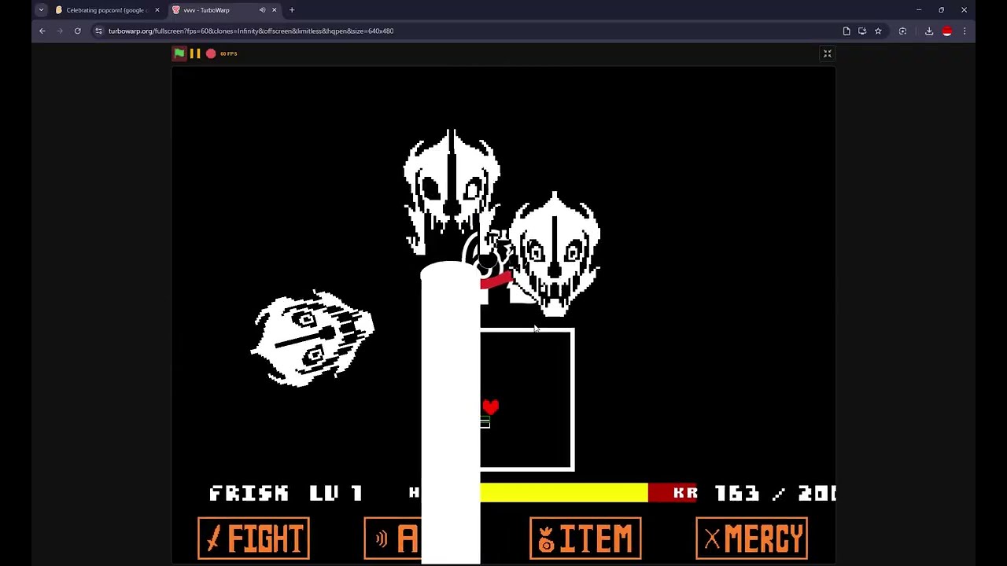Install or cast this page from the address bar
1007x566 pixels.
tap(862, 31)
